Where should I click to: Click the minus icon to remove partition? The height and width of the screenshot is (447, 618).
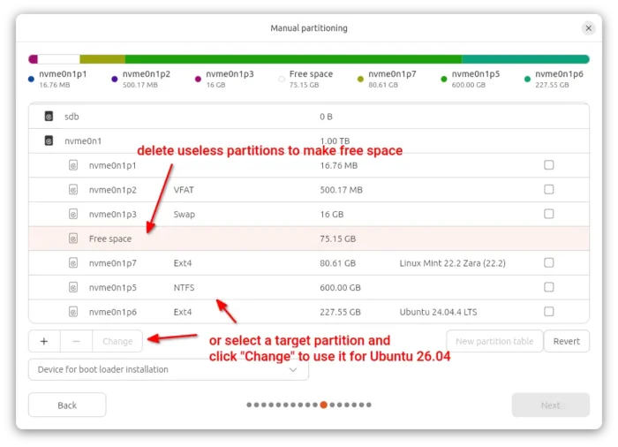point(76,341)
